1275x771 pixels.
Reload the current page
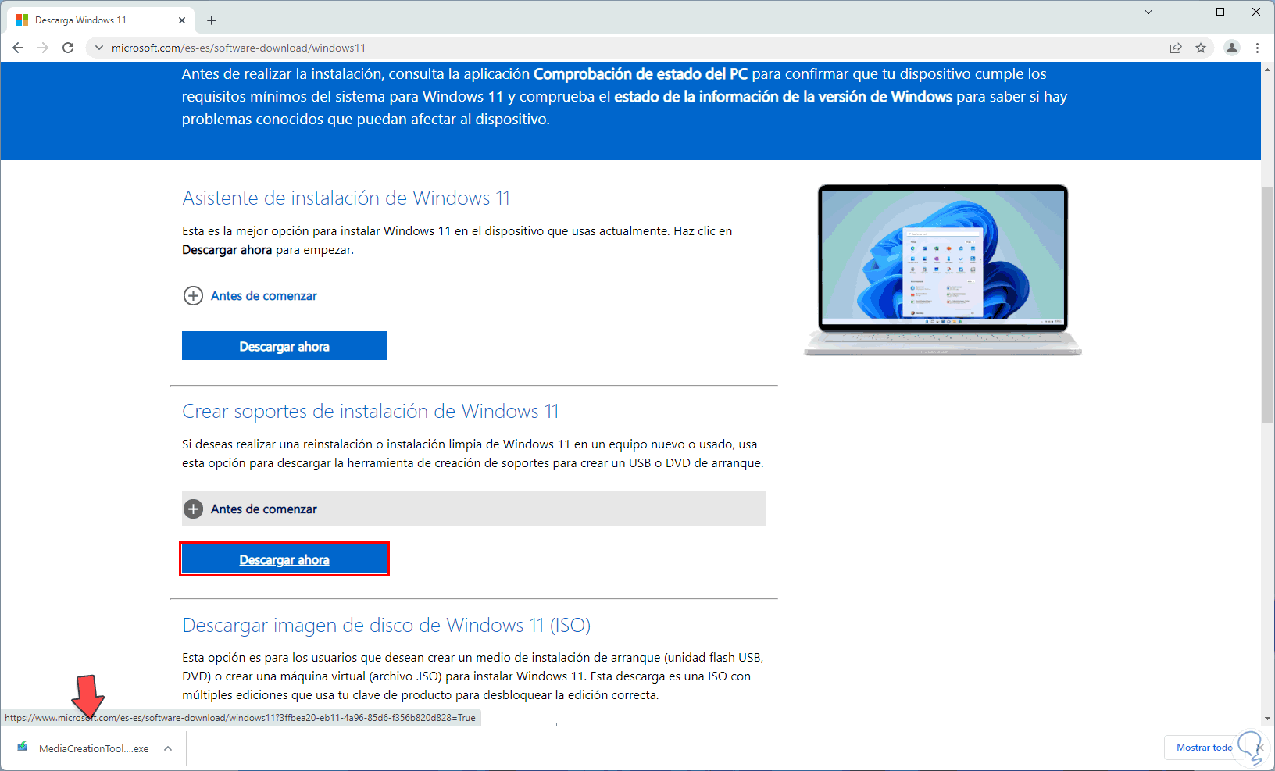coord(68,48)
